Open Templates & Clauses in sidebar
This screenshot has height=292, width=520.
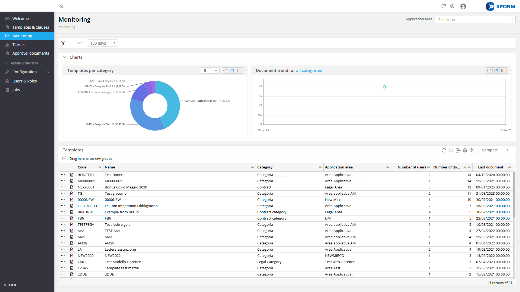[x=27, y=27]
